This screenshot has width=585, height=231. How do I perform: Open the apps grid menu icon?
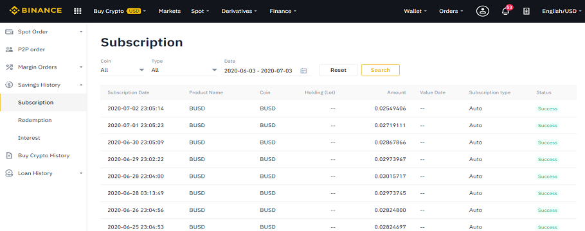[78, 11]
